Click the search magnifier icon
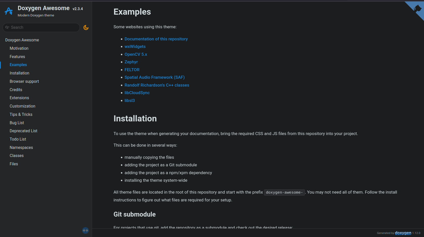The width and height of the screenshot is (424, 237). tap(7, 28)
